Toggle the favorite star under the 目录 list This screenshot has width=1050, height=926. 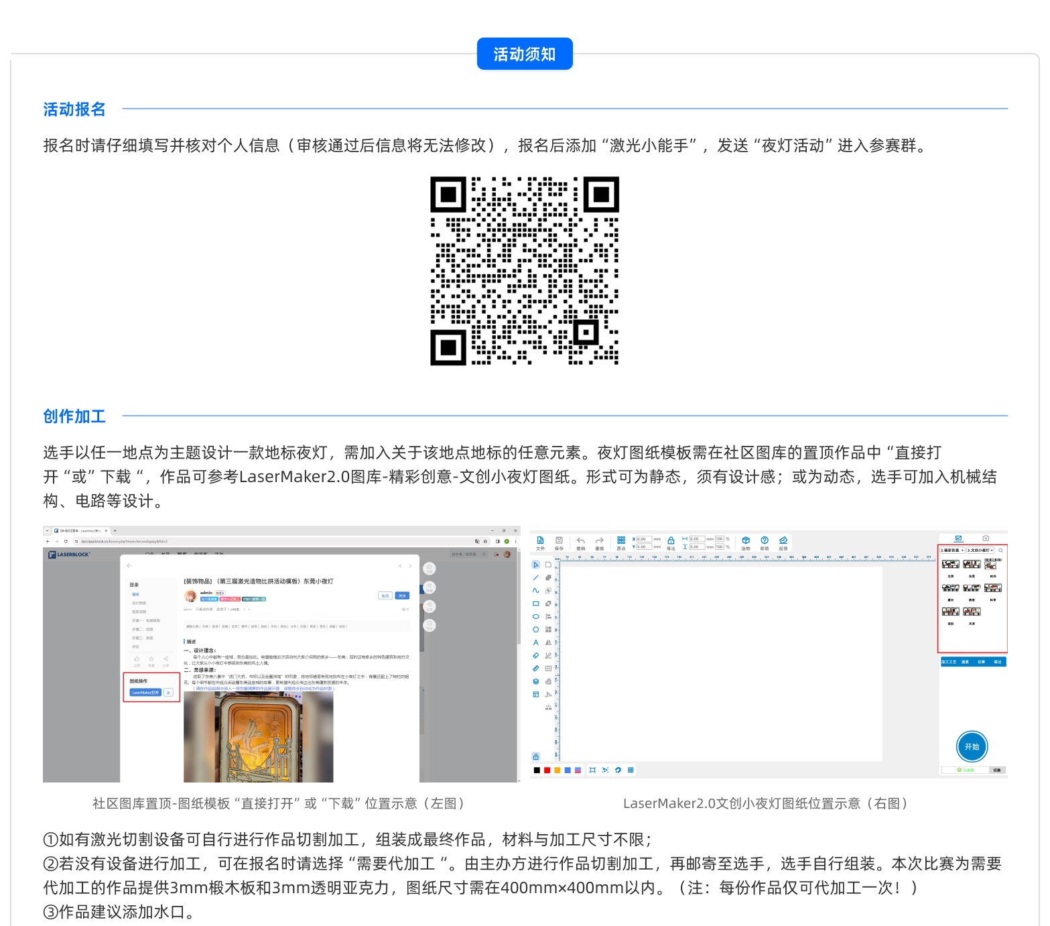coord(151,659)
